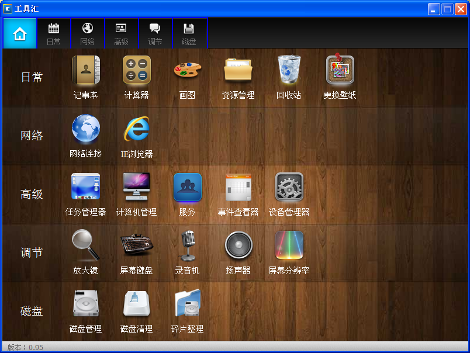Screen dimensions: 470x353
Task: Open 屏幕分辨率 screen resolution
Action: coord(289,245)
